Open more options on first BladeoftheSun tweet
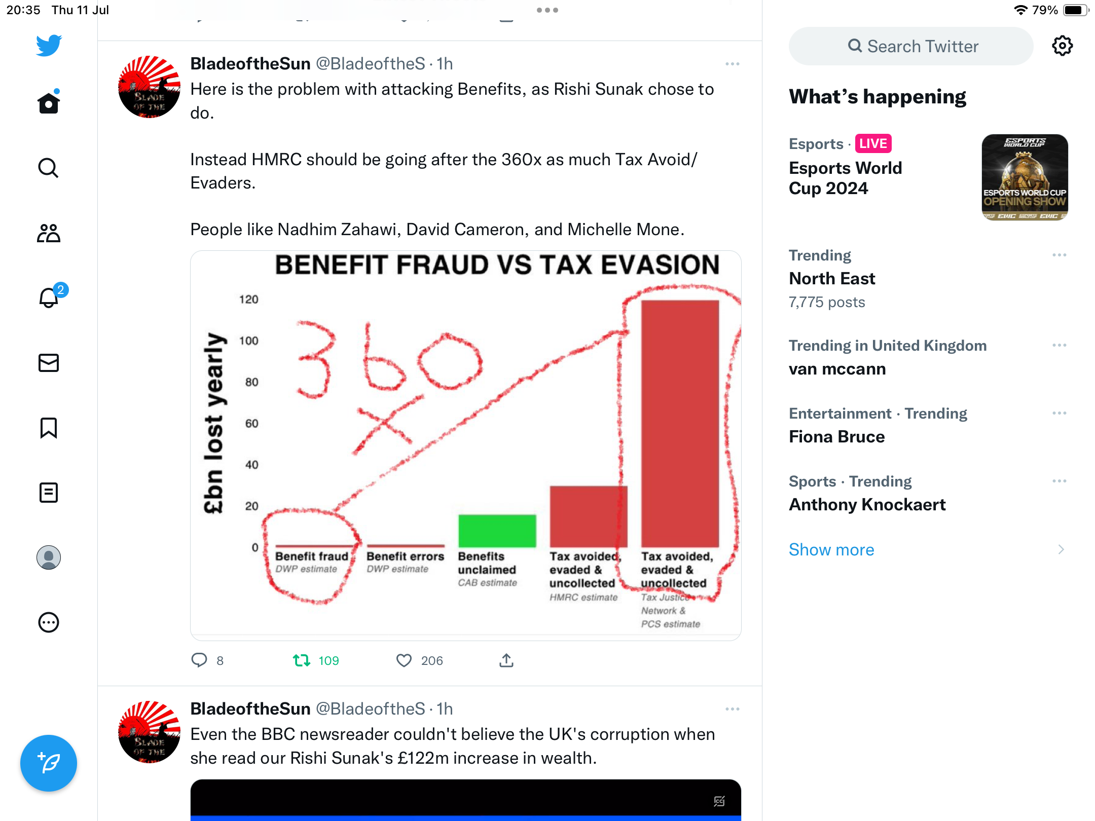Image resolution: width=1095 pixels, height=821 pixels. coord(732,64)
